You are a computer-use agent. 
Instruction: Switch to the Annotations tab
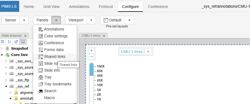(79, 7)
